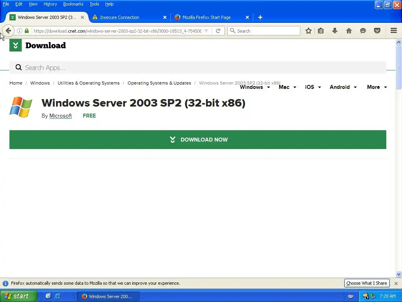Screen dimensions: 402x302
Task: Open the Windows breadcrumb link
Action: click(x=40, y=83)
